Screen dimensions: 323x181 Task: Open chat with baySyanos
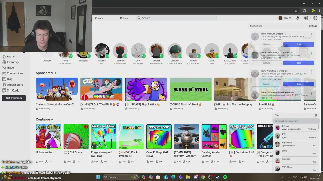(x=295, y=144)
